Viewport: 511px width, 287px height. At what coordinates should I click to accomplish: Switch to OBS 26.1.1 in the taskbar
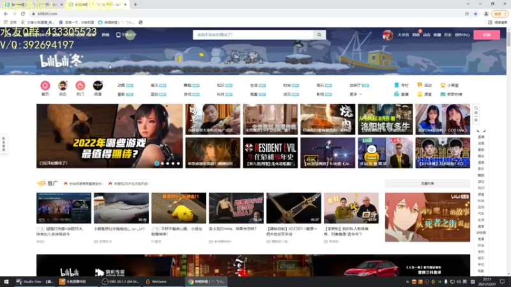tap(121, 281)
